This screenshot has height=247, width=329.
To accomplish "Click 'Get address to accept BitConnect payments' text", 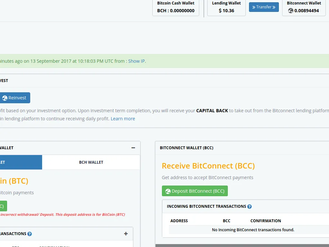I will [x=208, y=178].
